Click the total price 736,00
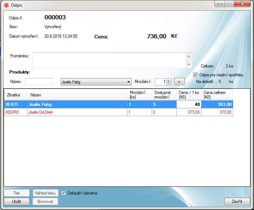Screen dimensions: 254x210 [x=157, y=36]
